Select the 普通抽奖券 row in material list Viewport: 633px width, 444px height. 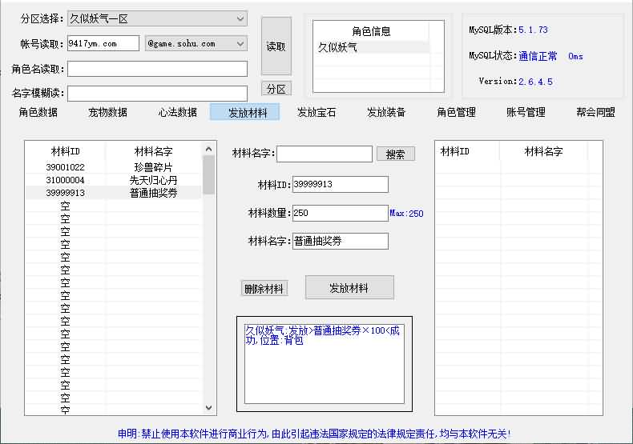tap(113, 193)
